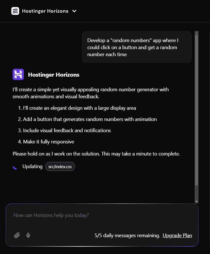The height and width of the screenshot is (254, 210).
Task: Click the "5/5 daily messages remaining" counter
Action: pos(127,235)
